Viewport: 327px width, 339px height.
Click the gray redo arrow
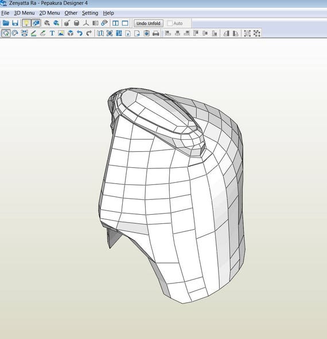coord(89,33)
